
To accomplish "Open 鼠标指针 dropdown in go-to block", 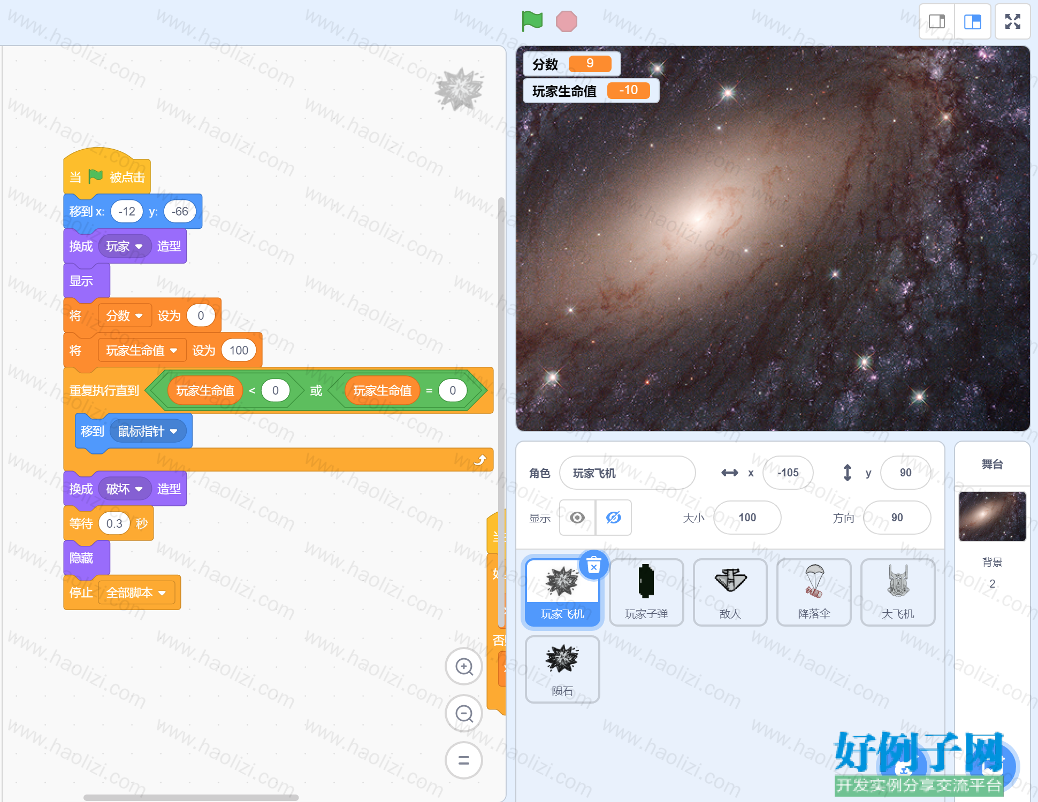I will click(148, 431).
